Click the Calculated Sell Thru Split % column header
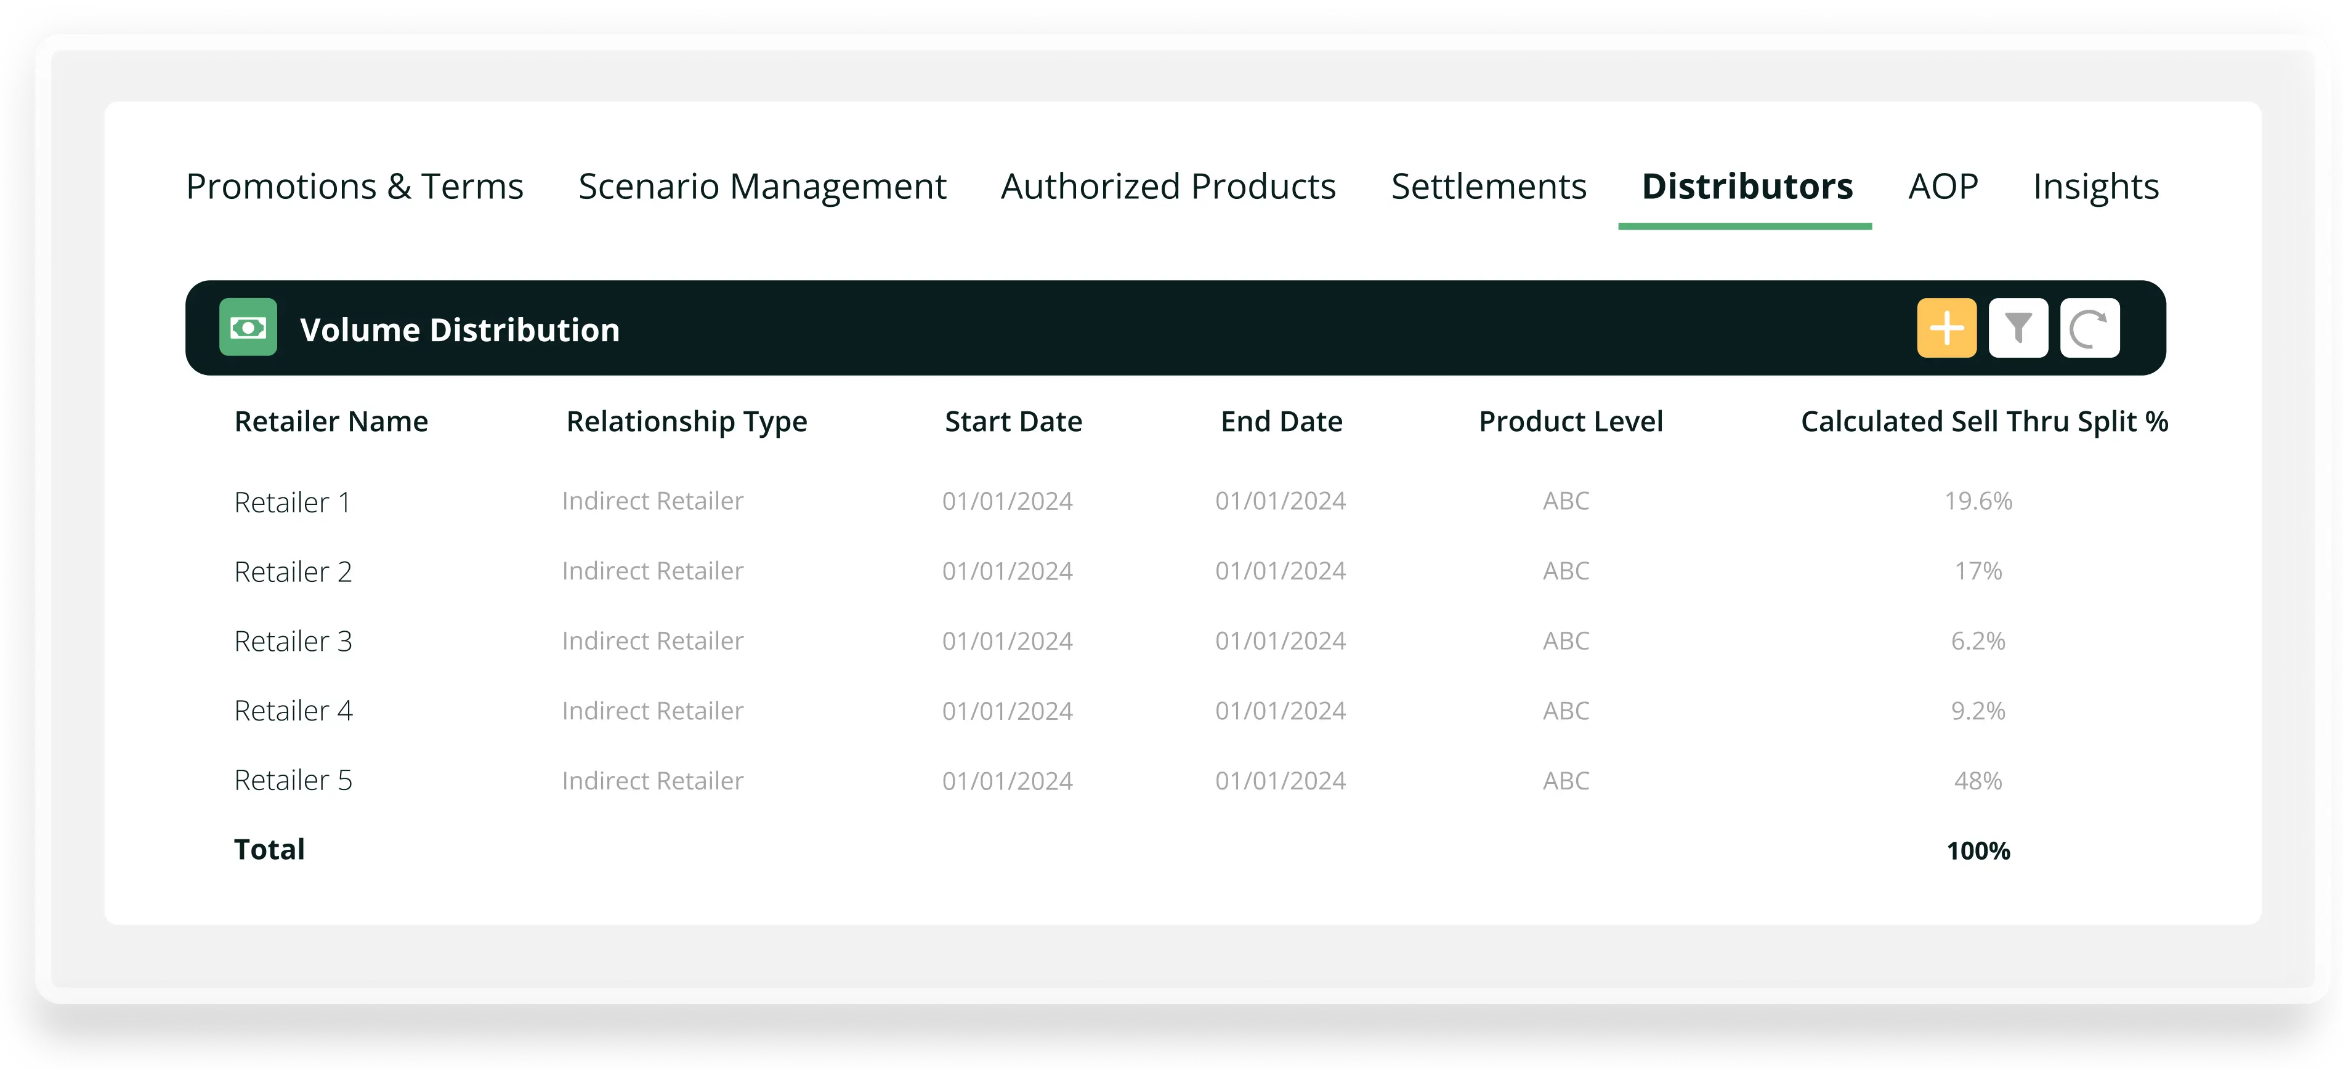The image size is (2343, 1069). [x=1984, y=422]
